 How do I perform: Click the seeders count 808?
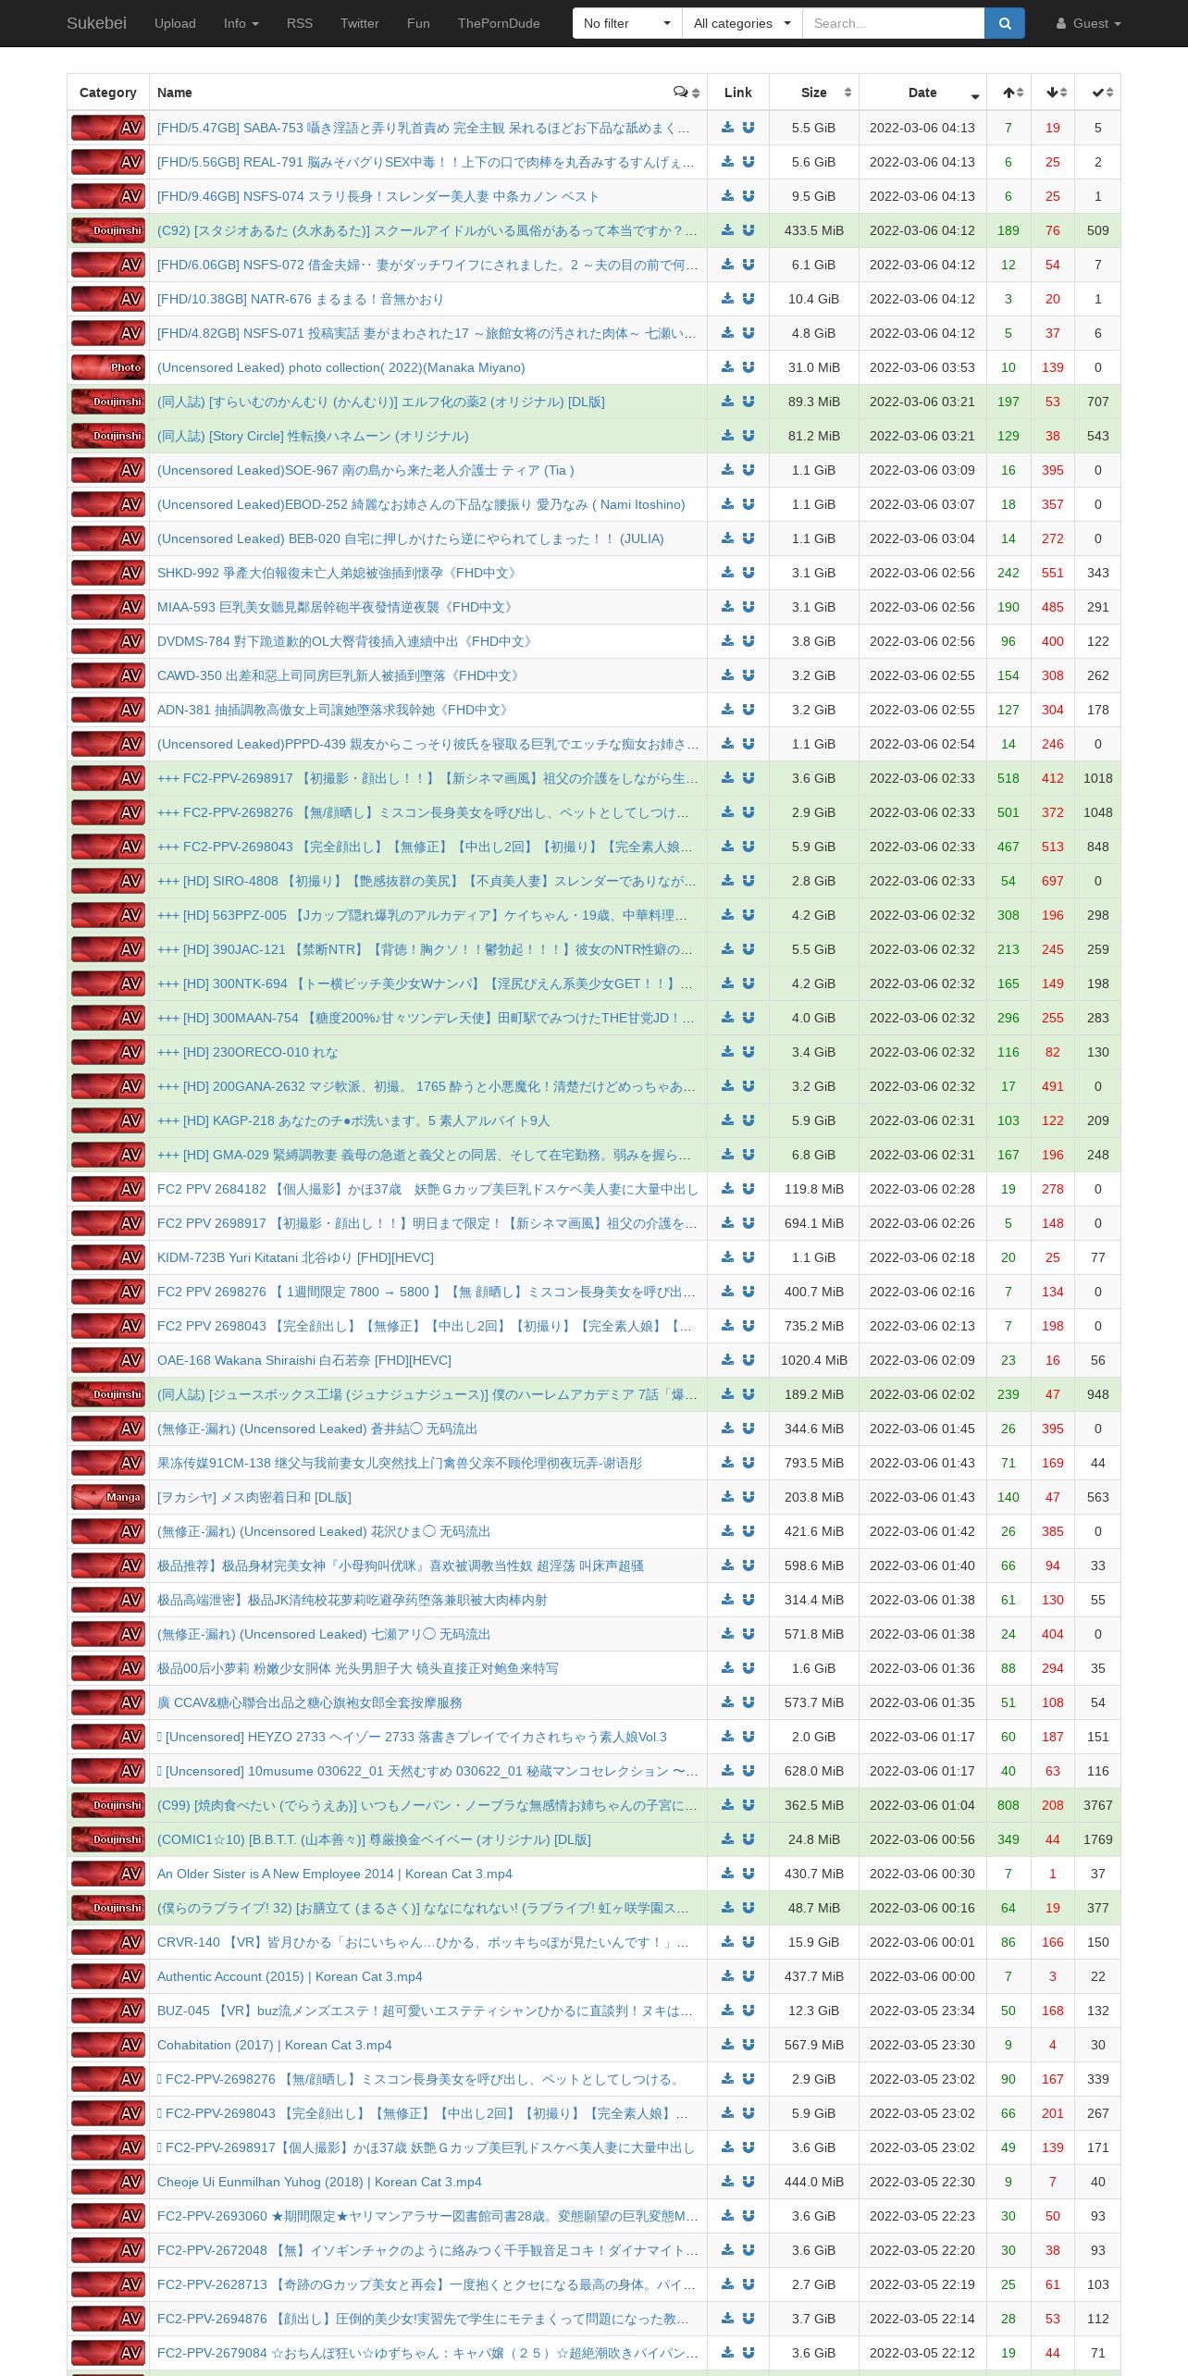pyautogui.click(x=1009, y=1805)
